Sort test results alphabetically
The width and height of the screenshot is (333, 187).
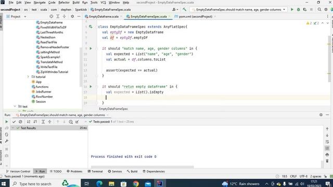(x=29, y=122)
